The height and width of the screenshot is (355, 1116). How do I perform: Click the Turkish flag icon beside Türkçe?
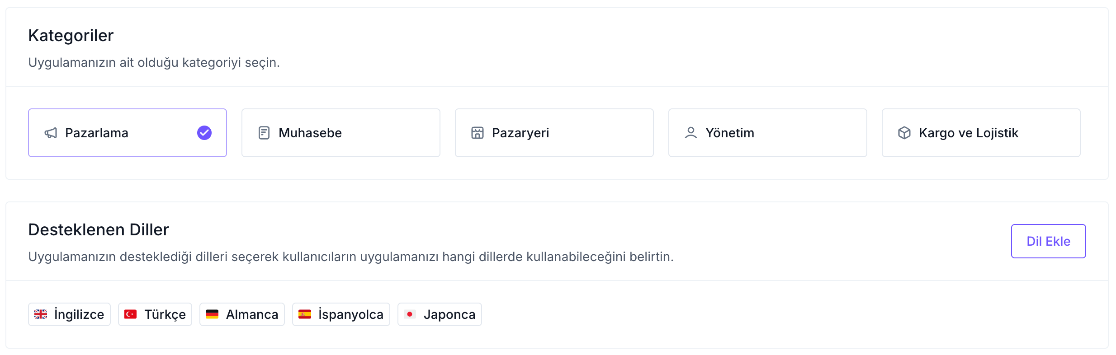coord(131,314)
